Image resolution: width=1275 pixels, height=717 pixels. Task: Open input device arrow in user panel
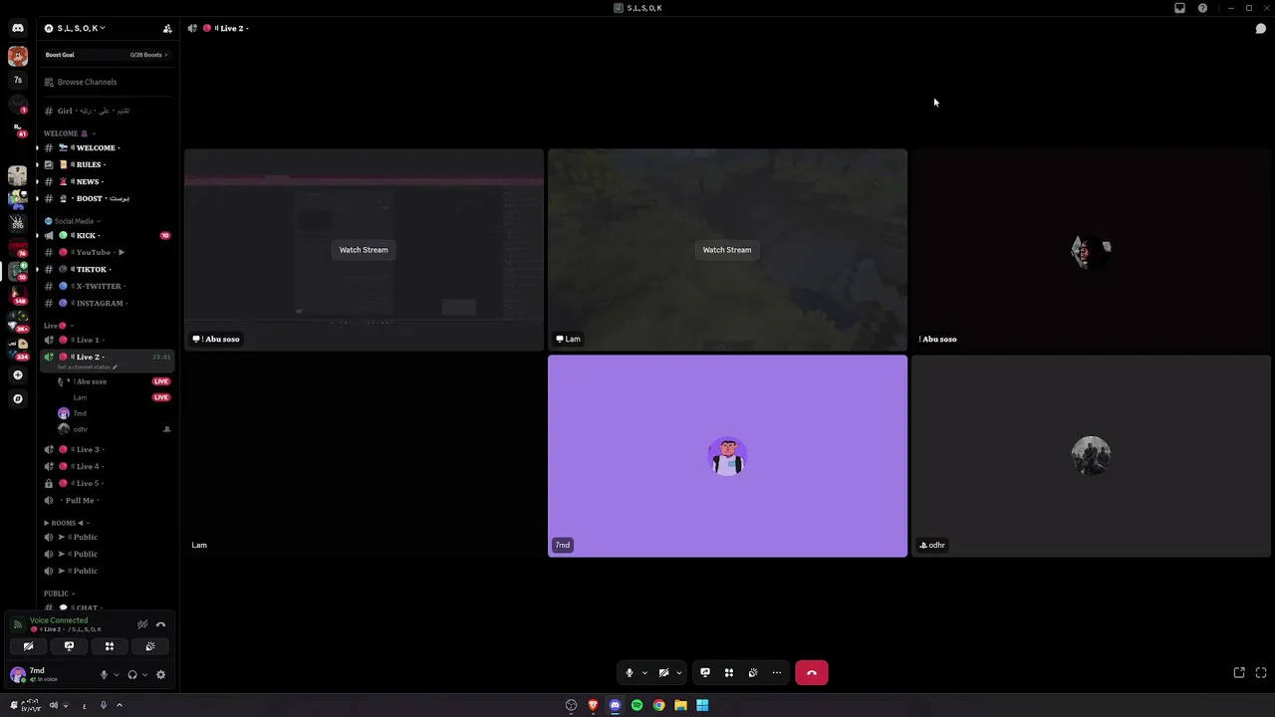116,675
